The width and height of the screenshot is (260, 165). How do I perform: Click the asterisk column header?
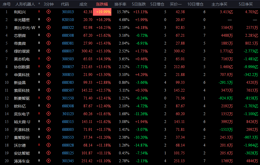click(39, 4)
